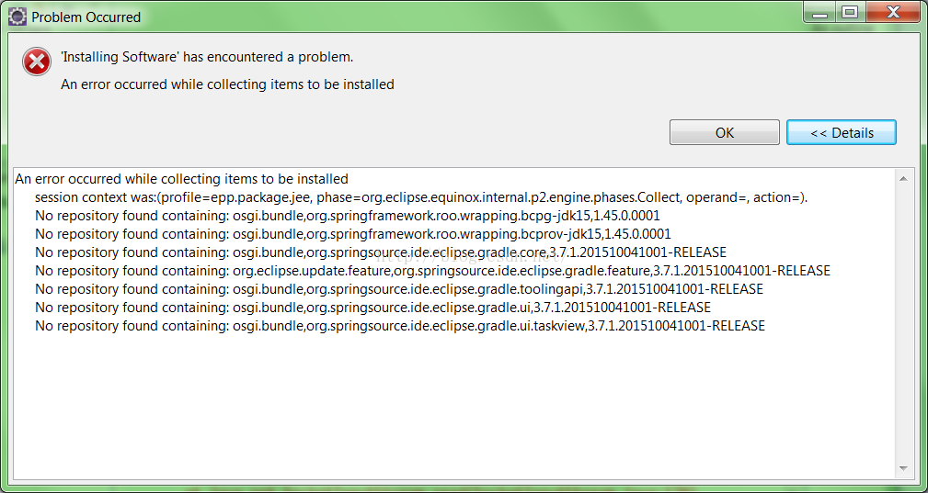The width and height of the screenshot is (928, 493).
Task: Click the gradle.ui,3.7.1 bundle error line
Action: 372,308
